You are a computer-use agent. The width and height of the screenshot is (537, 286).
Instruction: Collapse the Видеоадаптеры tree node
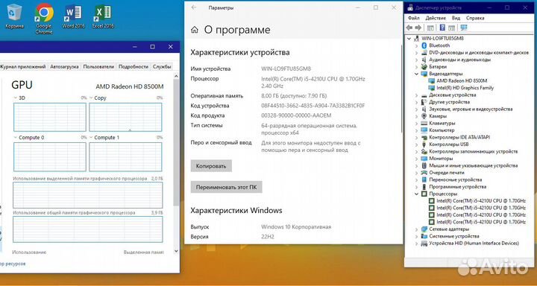pos(416,74)
